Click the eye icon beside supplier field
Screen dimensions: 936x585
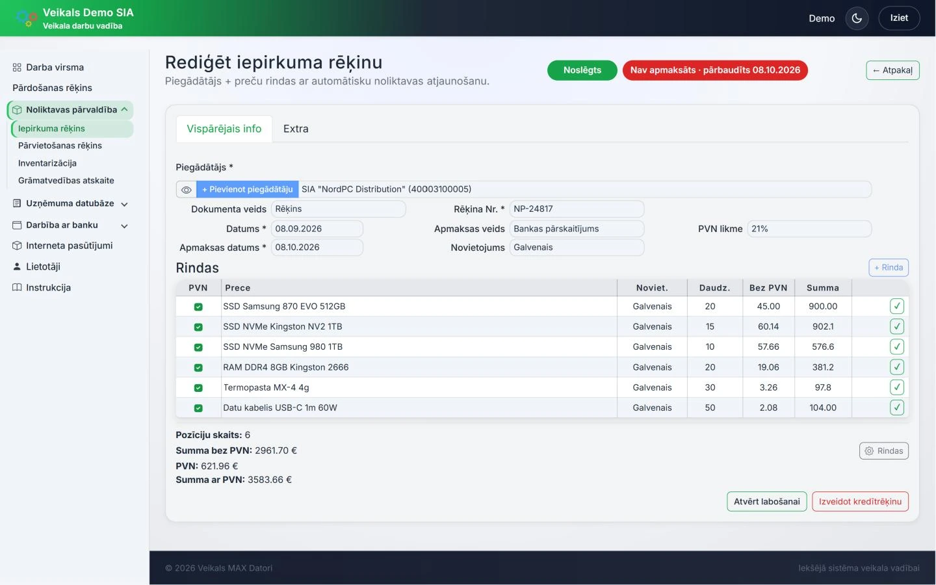click(x=186, y=190)
